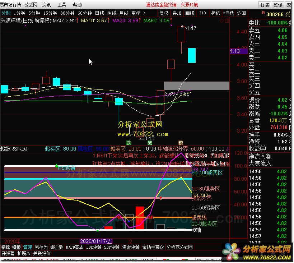Viewport: 294px width, 263px height.
Task: Open the 工具 menu
Action: click(62, 5)
